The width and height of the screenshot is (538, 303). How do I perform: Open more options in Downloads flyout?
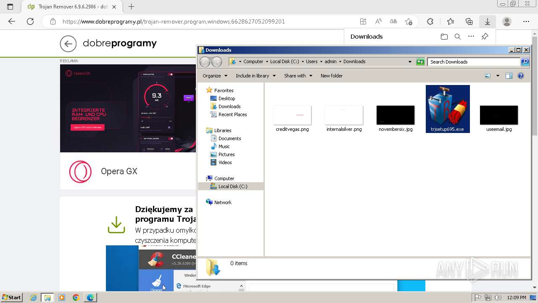pos(471,37)
